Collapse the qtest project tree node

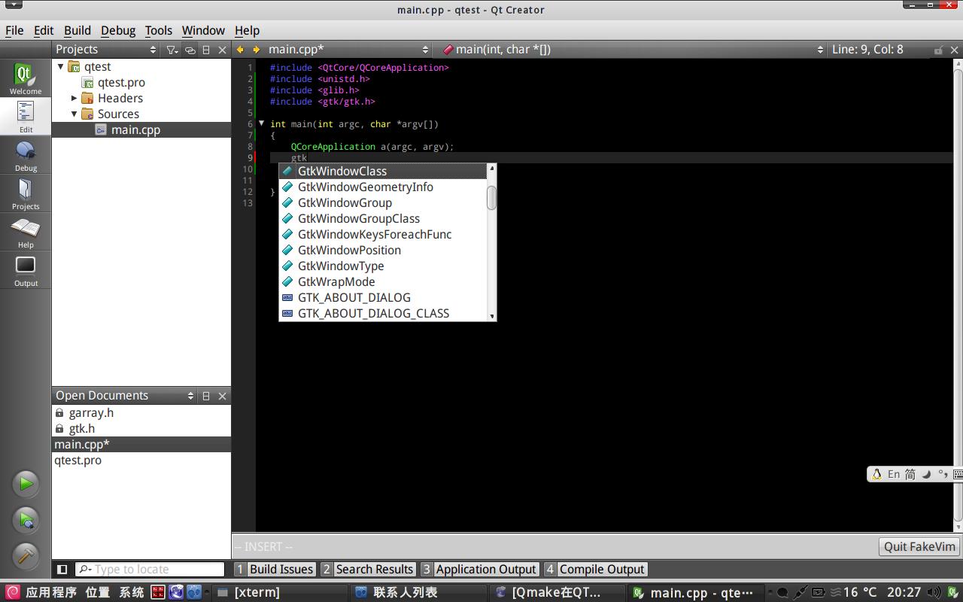(x=61, y=67)
